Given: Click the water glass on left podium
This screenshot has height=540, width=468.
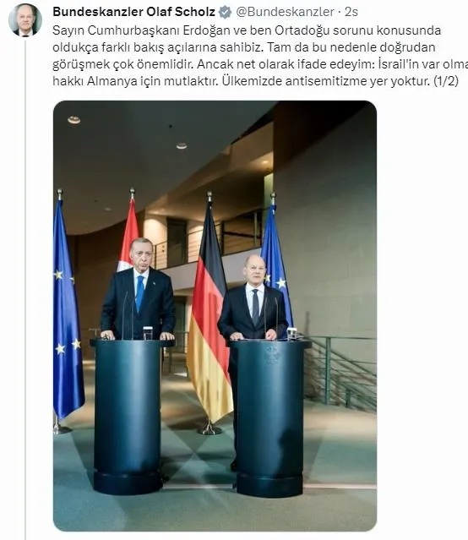Looking at the screenshot, I should [x=148, y=333].
